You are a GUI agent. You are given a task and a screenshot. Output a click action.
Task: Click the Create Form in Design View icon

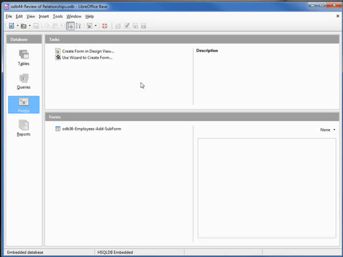pos(58,51)
